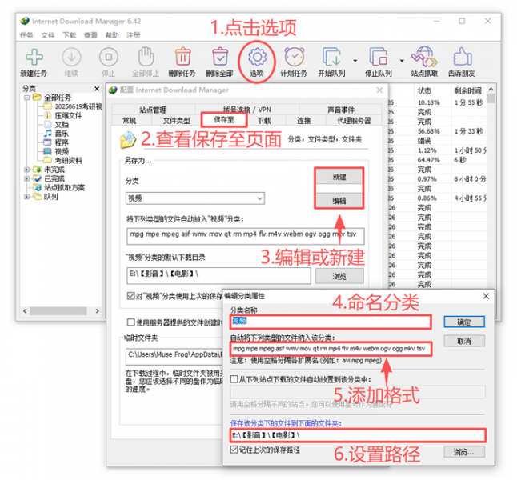
Task: Click 浏览 button in config dialog
Action: coord(339,276)
